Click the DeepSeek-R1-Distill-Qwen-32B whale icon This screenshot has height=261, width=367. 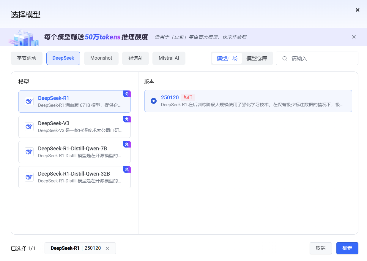[29, 177]
